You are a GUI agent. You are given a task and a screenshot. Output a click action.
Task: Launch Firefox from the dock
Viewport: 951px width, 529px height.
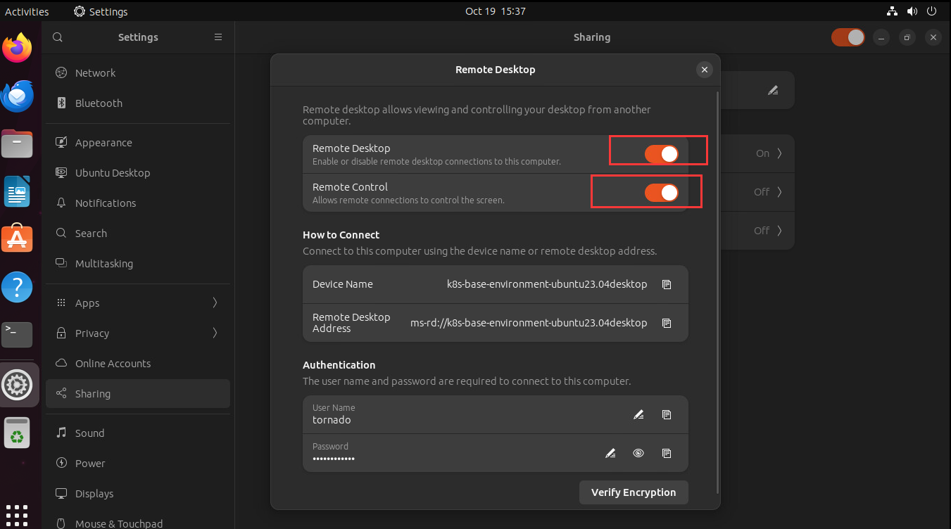pyautogui.click(x=17, y=49)
